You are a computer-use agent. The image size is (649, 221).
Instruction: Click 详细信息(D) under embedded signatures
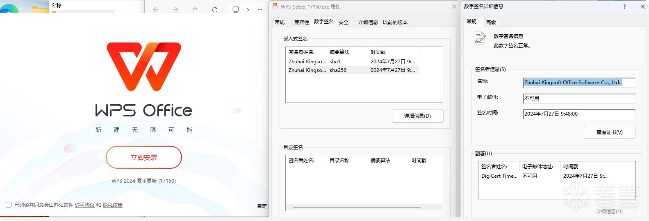pos(417,116)
